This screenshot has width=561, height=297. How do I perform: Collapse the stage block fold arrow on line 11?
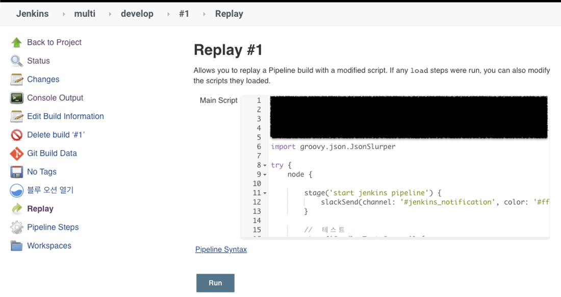click(265, 193)
